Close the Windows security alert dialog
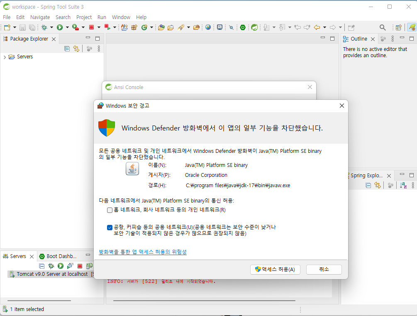The height and width of the screenshot is (316, 417). pos(342,106)
